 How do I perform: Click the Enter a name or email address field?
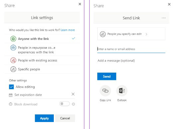[131, 49]
